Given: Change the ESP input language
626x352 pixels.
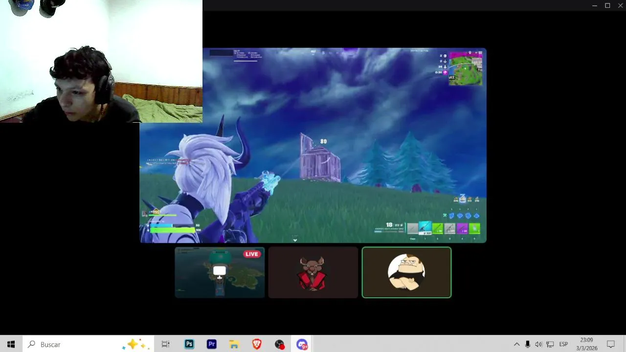Looking at the screenshot, I should pyautogui.click(x=563, y=344).
